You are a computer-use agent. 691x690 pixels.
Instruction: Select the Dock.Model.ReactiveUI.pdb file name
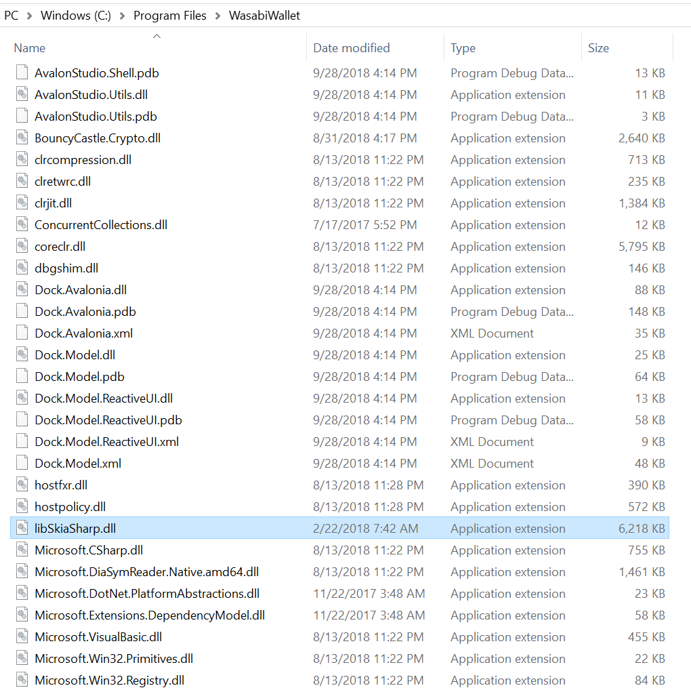click(x=108, y=420)
